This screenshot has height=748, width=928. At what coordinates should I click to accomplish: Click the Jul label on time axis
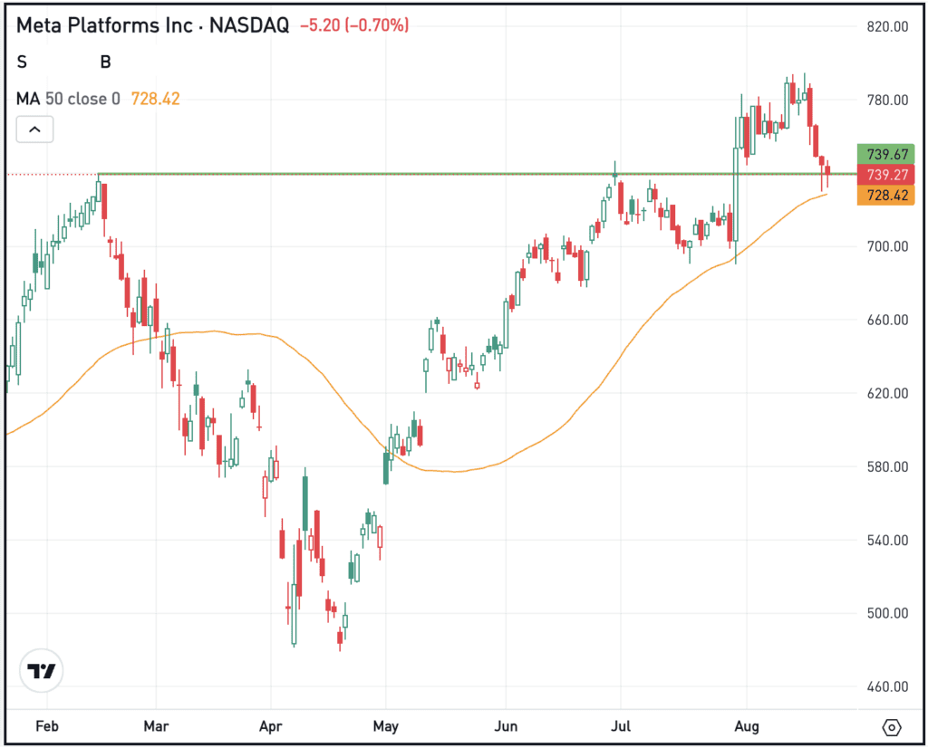click(x=621, y=726)
